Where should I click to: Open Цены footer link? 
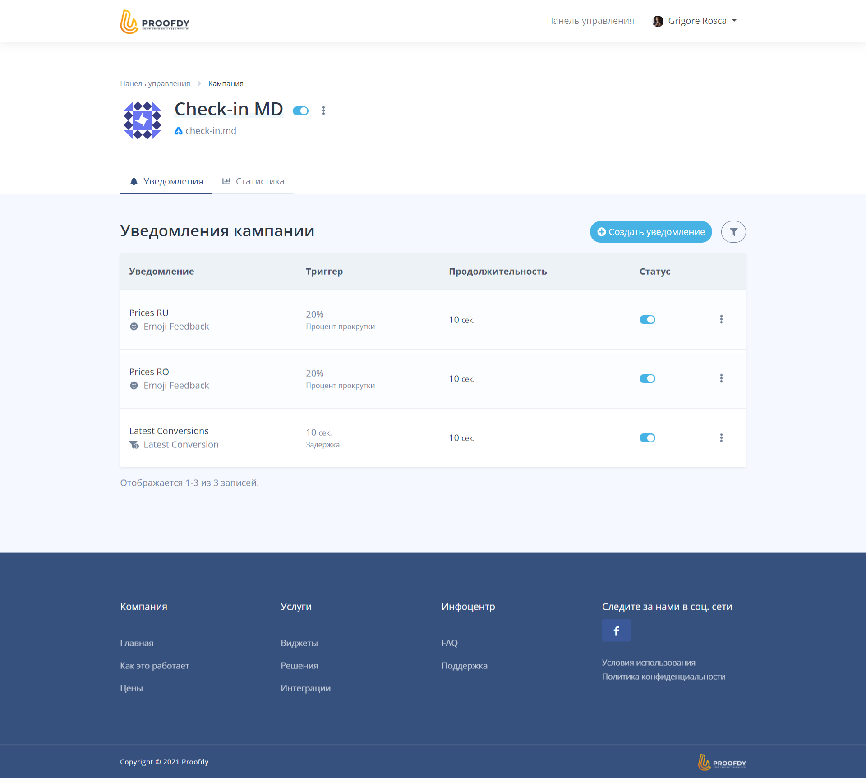point(131,688)
